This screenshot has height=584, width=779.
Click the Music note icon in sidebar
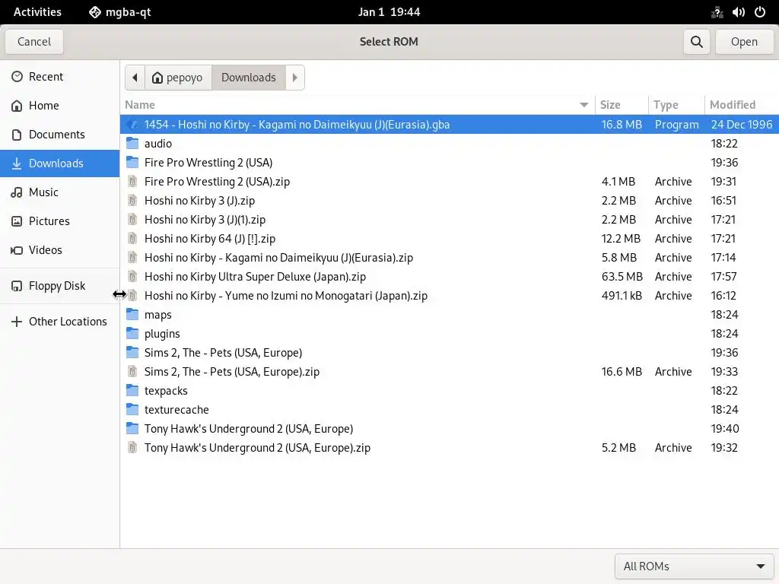[17, 192]
